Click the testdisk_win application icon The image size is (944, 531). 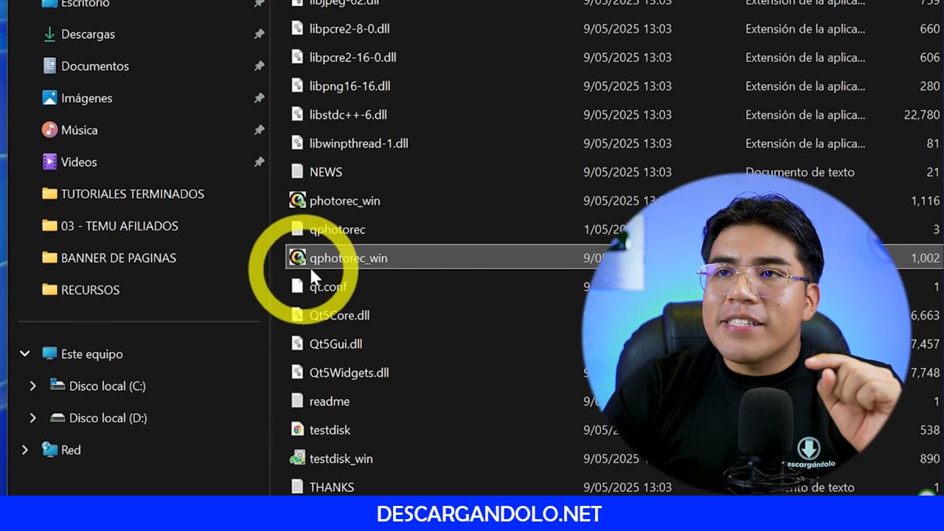pos(297,459)
